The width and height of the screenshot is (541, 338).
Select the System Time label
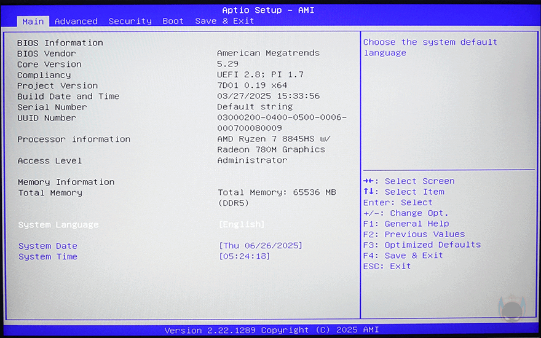point(48,257)
